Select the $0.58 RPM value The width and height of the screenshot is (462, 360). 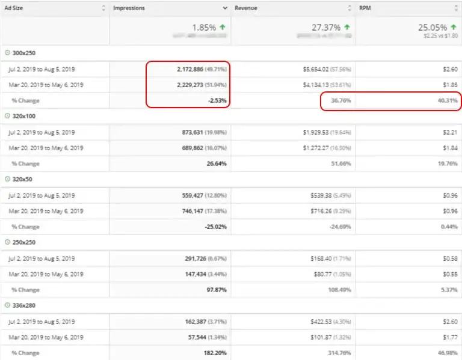click(x=450, y=258)
